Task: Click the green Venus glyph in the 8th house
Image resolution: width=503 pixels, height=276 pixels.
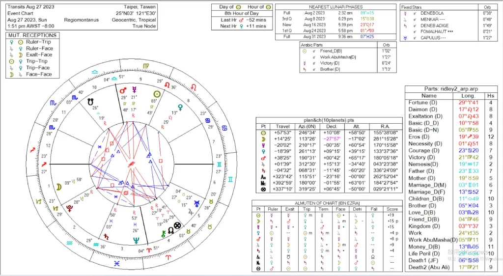Action: pos(180,106)
